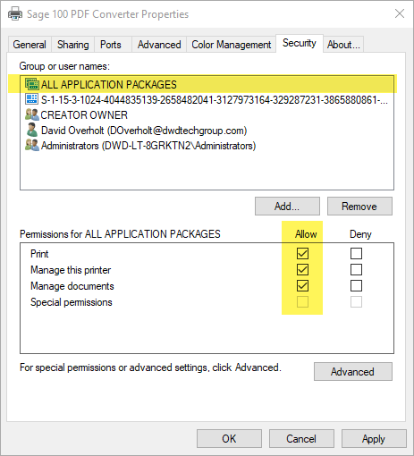
Task: Click the David Overholt user icon
Action: coord(32,131)
